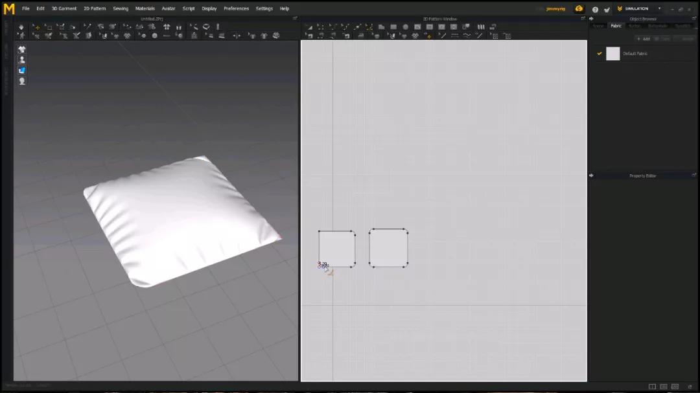Screen dimensions: 700x393
Task: Click the orange cloud account icon
Action: (579, 8)
